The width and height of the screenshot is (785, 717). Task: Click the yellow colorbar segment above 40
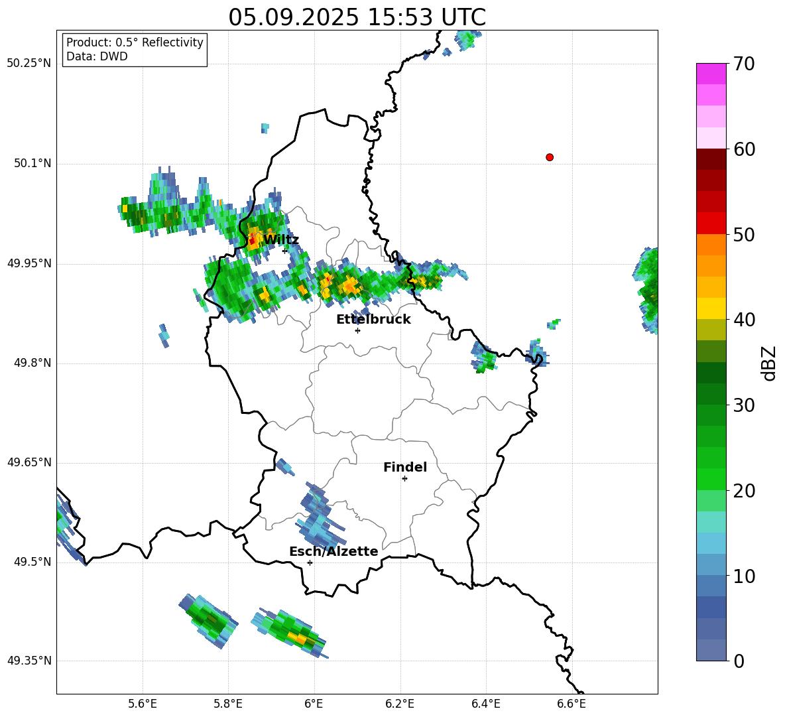tap(711, 308)
